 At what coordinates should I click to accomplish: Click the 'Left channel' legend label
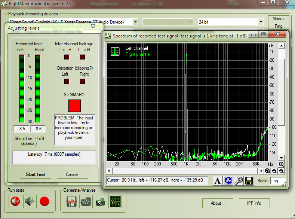coord(137,48)
